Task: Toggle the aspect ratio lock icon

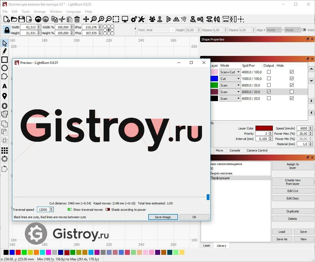Action: pos(7,30)
